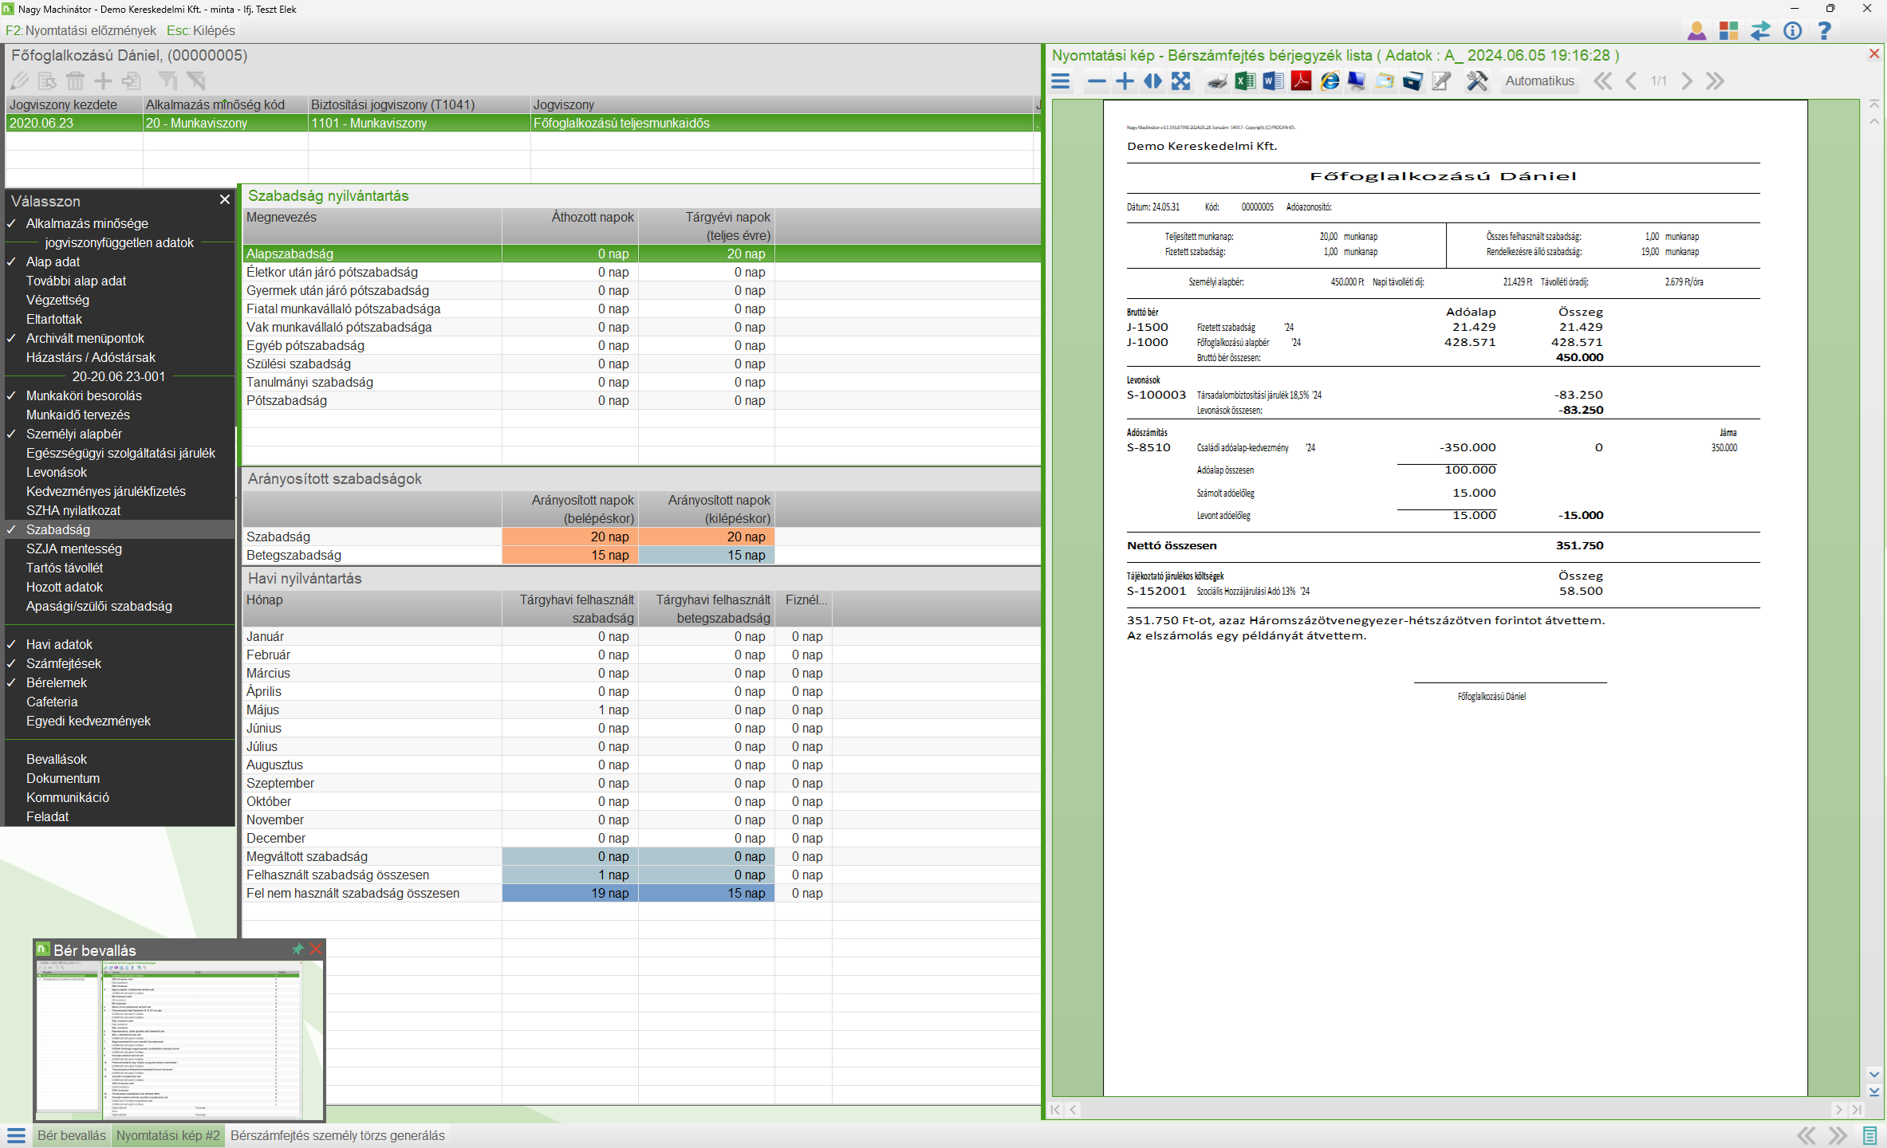Open the preview settings tools icon

(x=1477, y=81)
